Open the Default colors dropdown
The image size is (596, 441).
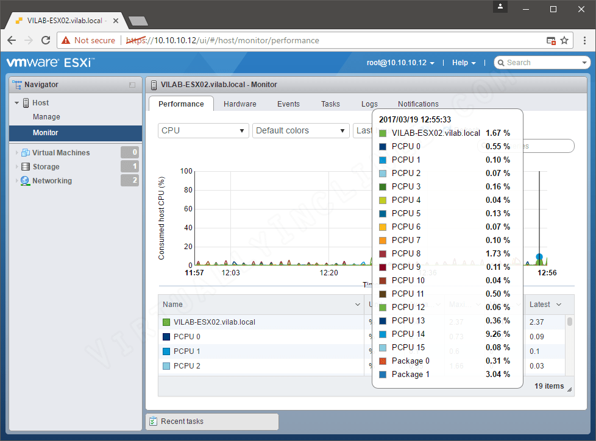pyautogui.click(x=300, y=130)
